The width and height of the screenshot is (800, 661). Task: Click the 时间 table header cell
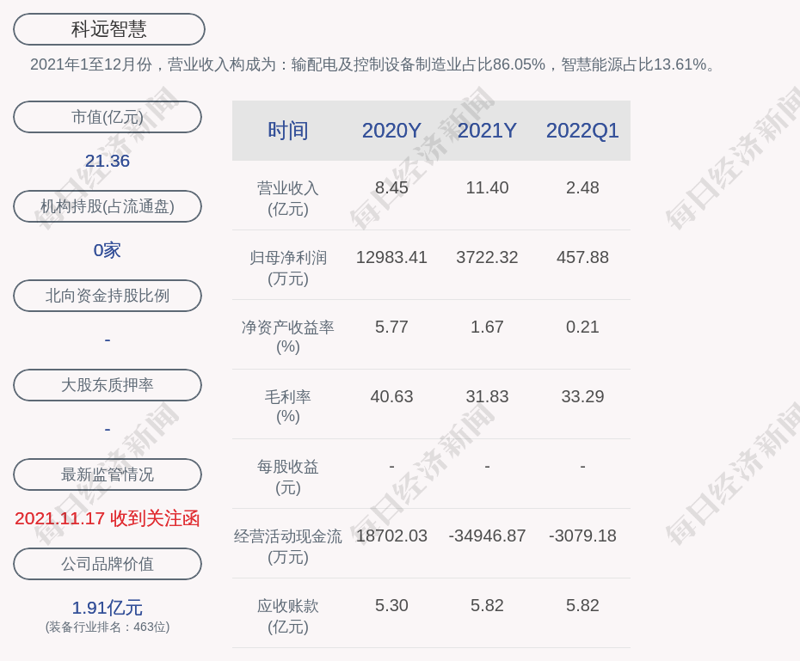(287, 131)
